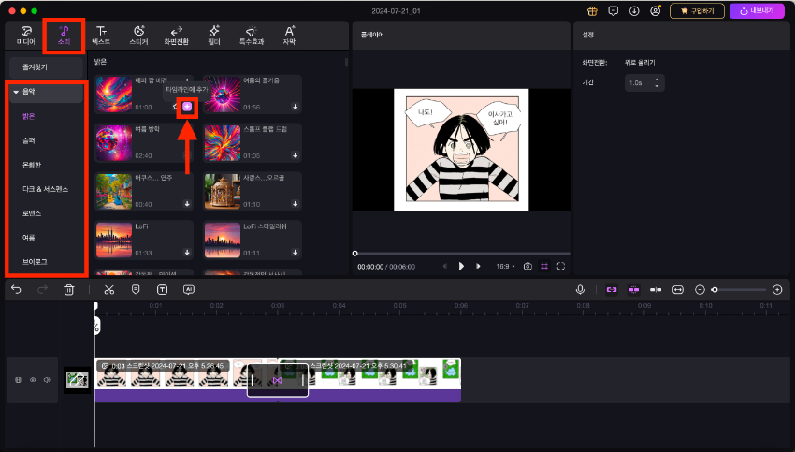Viewport: 795px width, 452px height.
Task: Click the purple add to timeline plus button
Action: click(187, 107)
